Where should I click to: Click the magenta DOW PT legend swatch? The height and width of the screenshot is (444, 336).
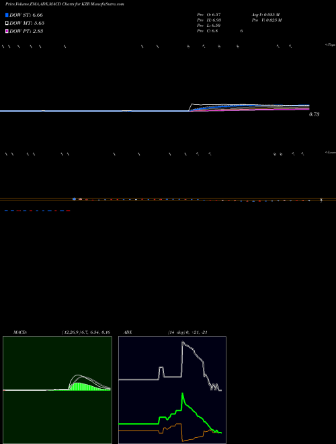7,31
